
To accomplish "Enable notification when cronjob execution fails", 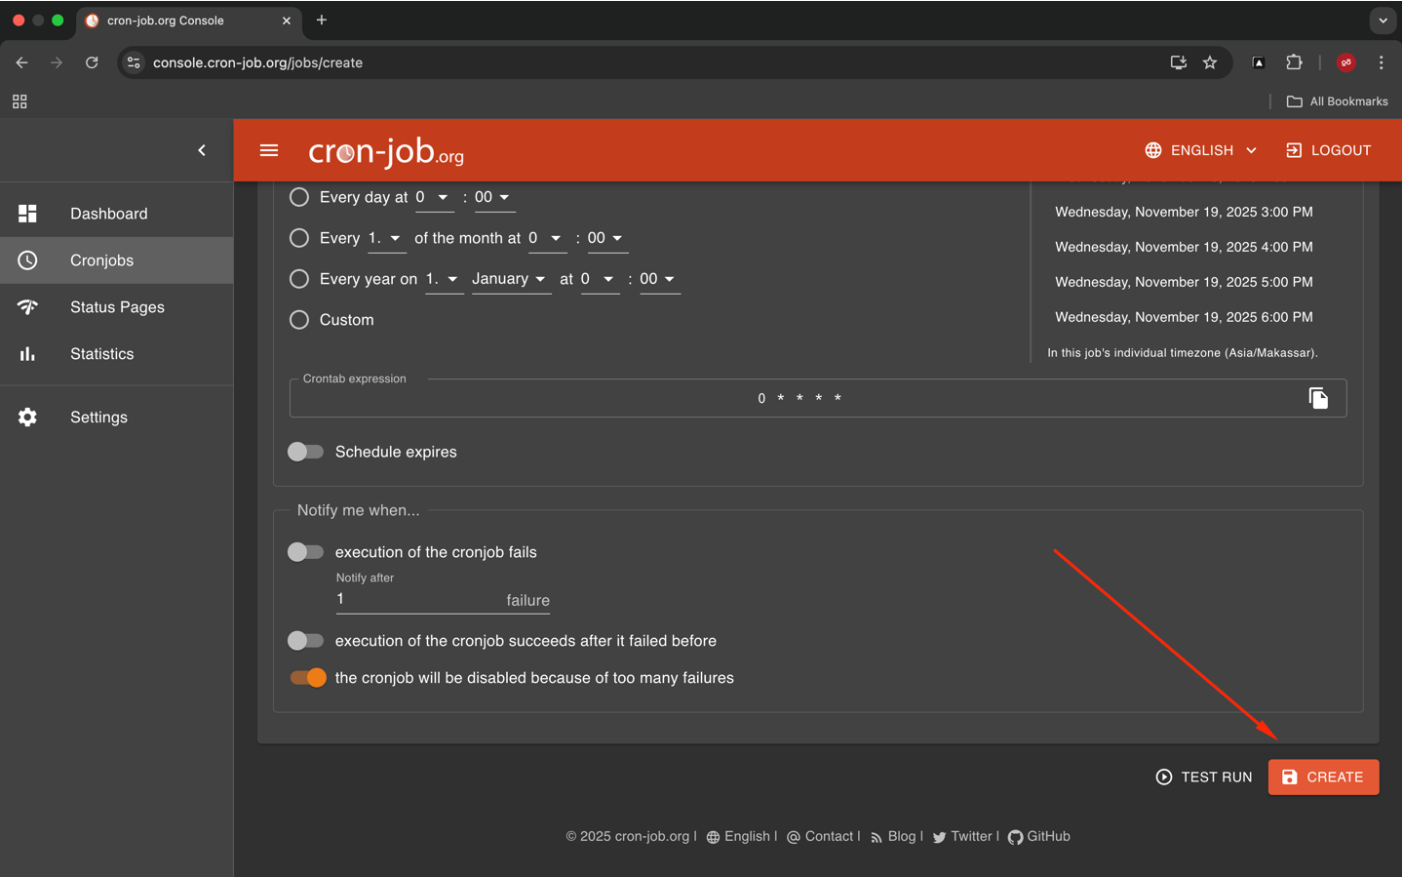I will click(305, 552).
